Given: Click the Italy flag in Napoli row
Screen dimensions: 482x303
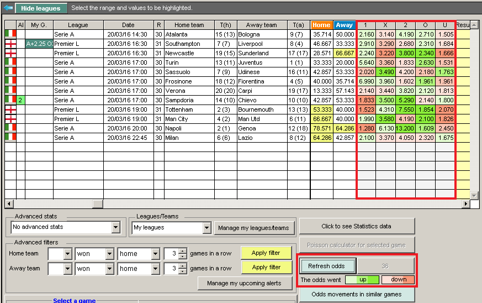Looking at the screenshot, I should coord(10,128).
